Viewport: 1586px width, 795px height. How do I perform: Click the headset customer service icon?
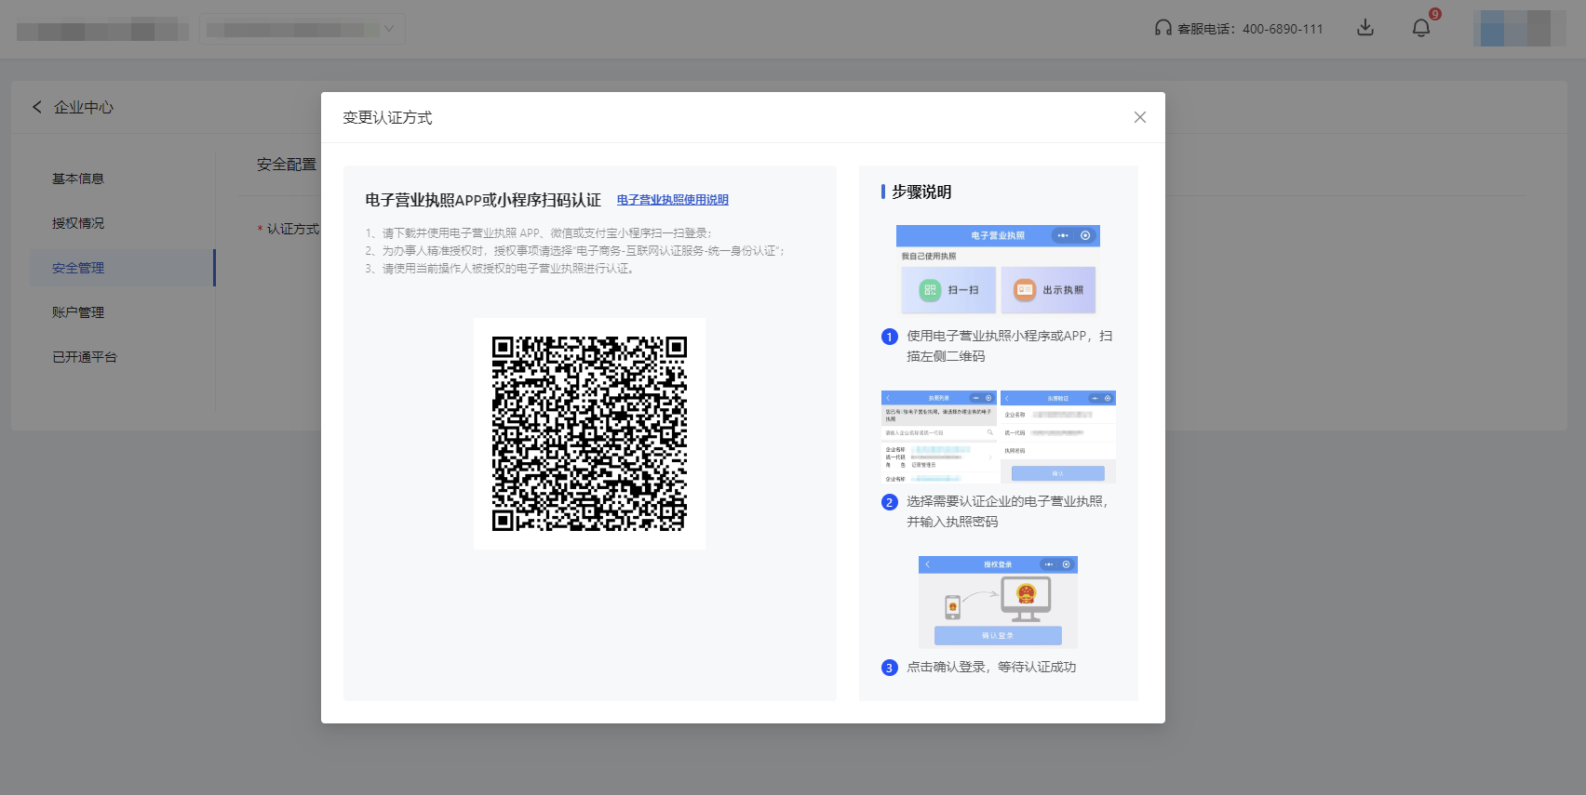point(1163,28)
